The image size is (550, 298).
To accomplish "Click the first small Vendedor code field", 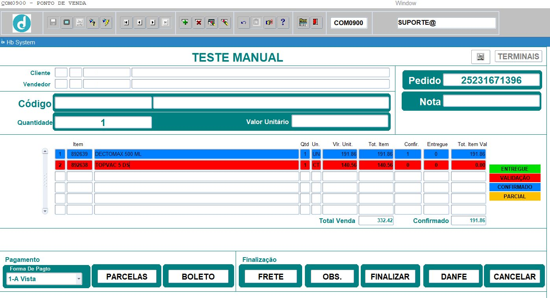I will 61,84.
